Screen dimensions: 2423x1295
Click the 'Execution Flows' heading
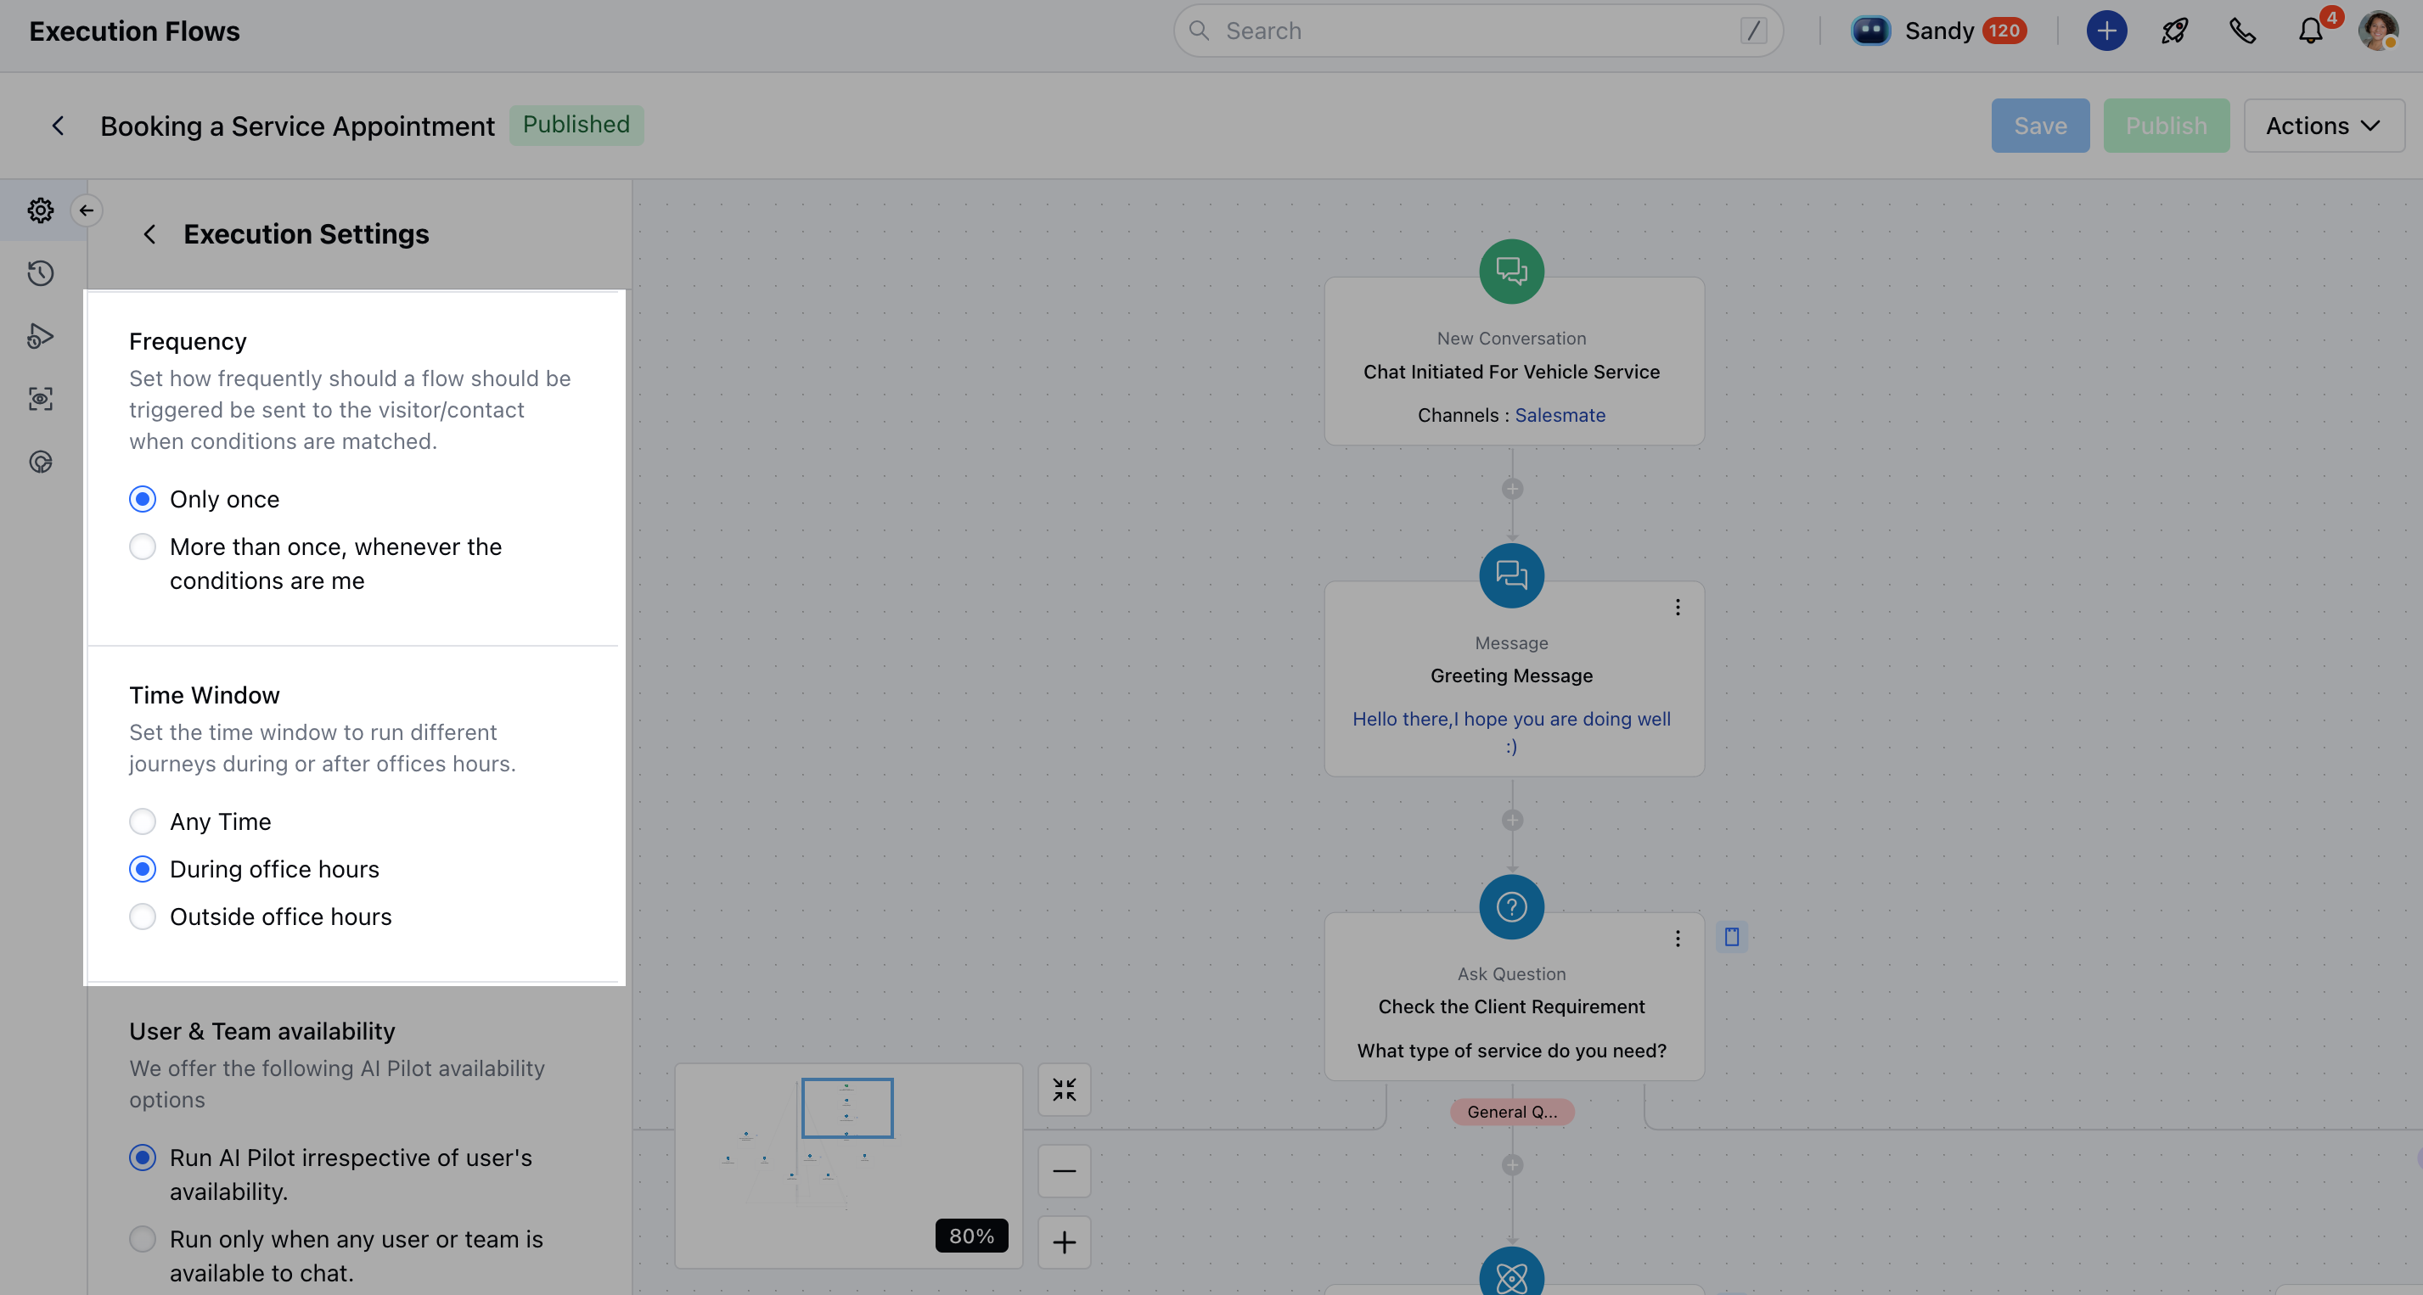point(134,31)
